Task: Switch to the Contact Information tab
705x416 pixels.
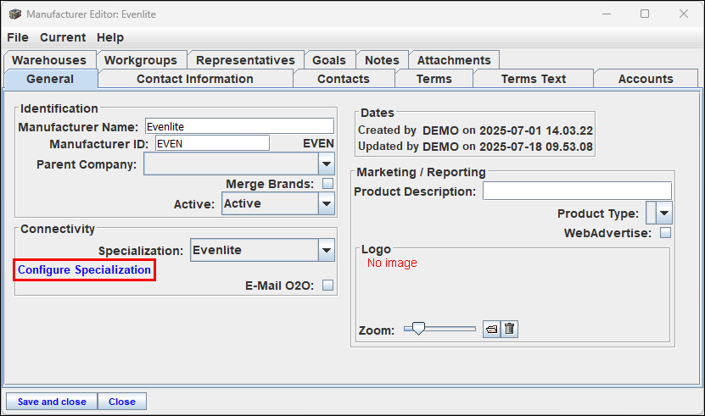Action: click(195, 79)
